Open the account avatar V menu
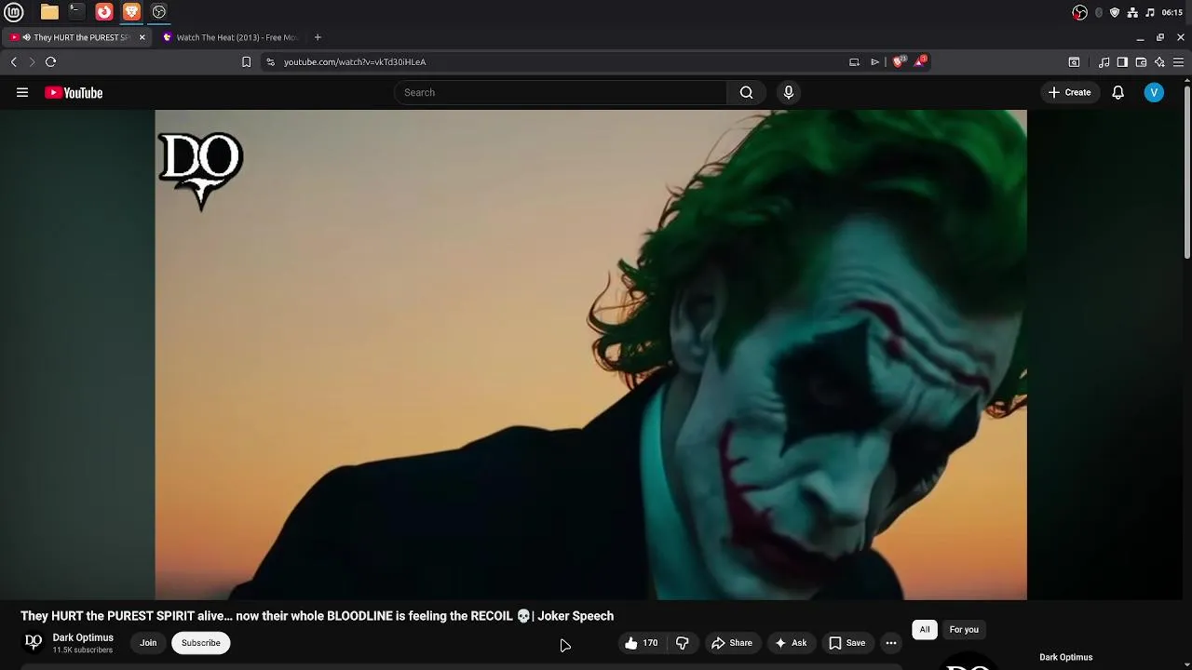1192x670 pixels. [1154, 92]
